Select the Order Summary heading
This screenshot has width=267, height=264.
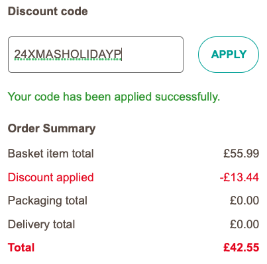tap(52, 128)
